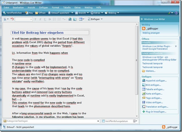The height and width of the screenshot is (132, 182).
Task: Collapse the Windows Live Writer sidebar chevron
Action: pyautogui.click(x=142, y=19)
